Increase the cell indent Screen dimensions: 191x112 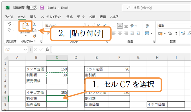point(138,33)
